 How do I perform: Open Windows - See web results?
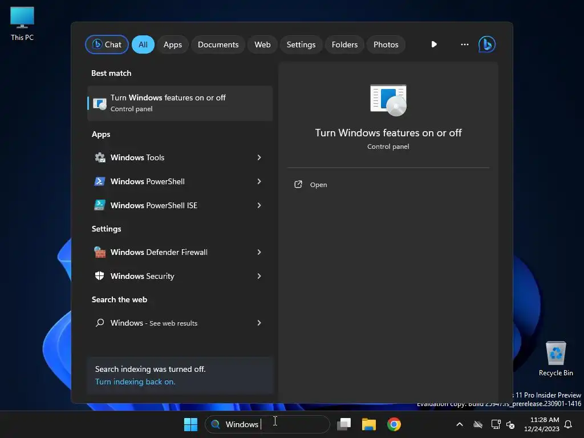tap(180, 323)
